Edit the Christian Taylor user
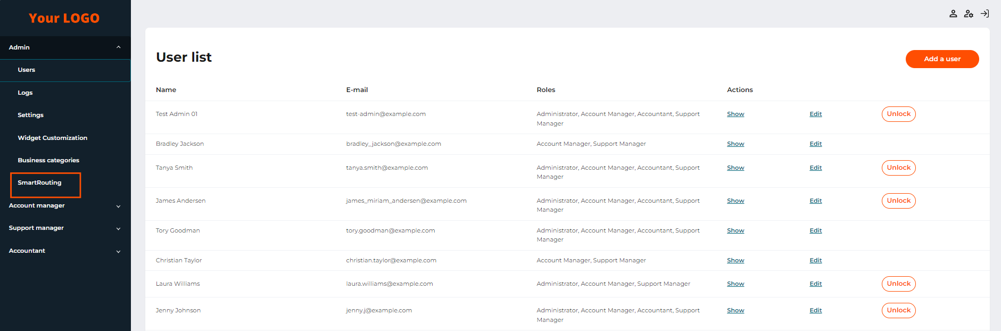The width and height of the screenshot is (1001, 331). [x=815, y=260]
